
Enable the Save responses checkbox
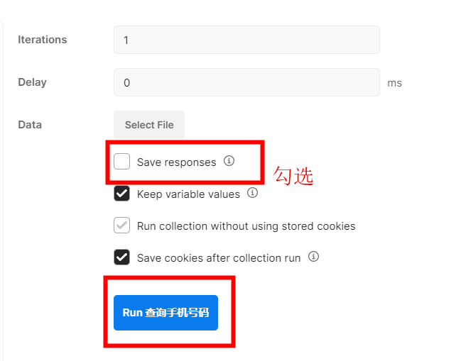click(x=122, y=162)
